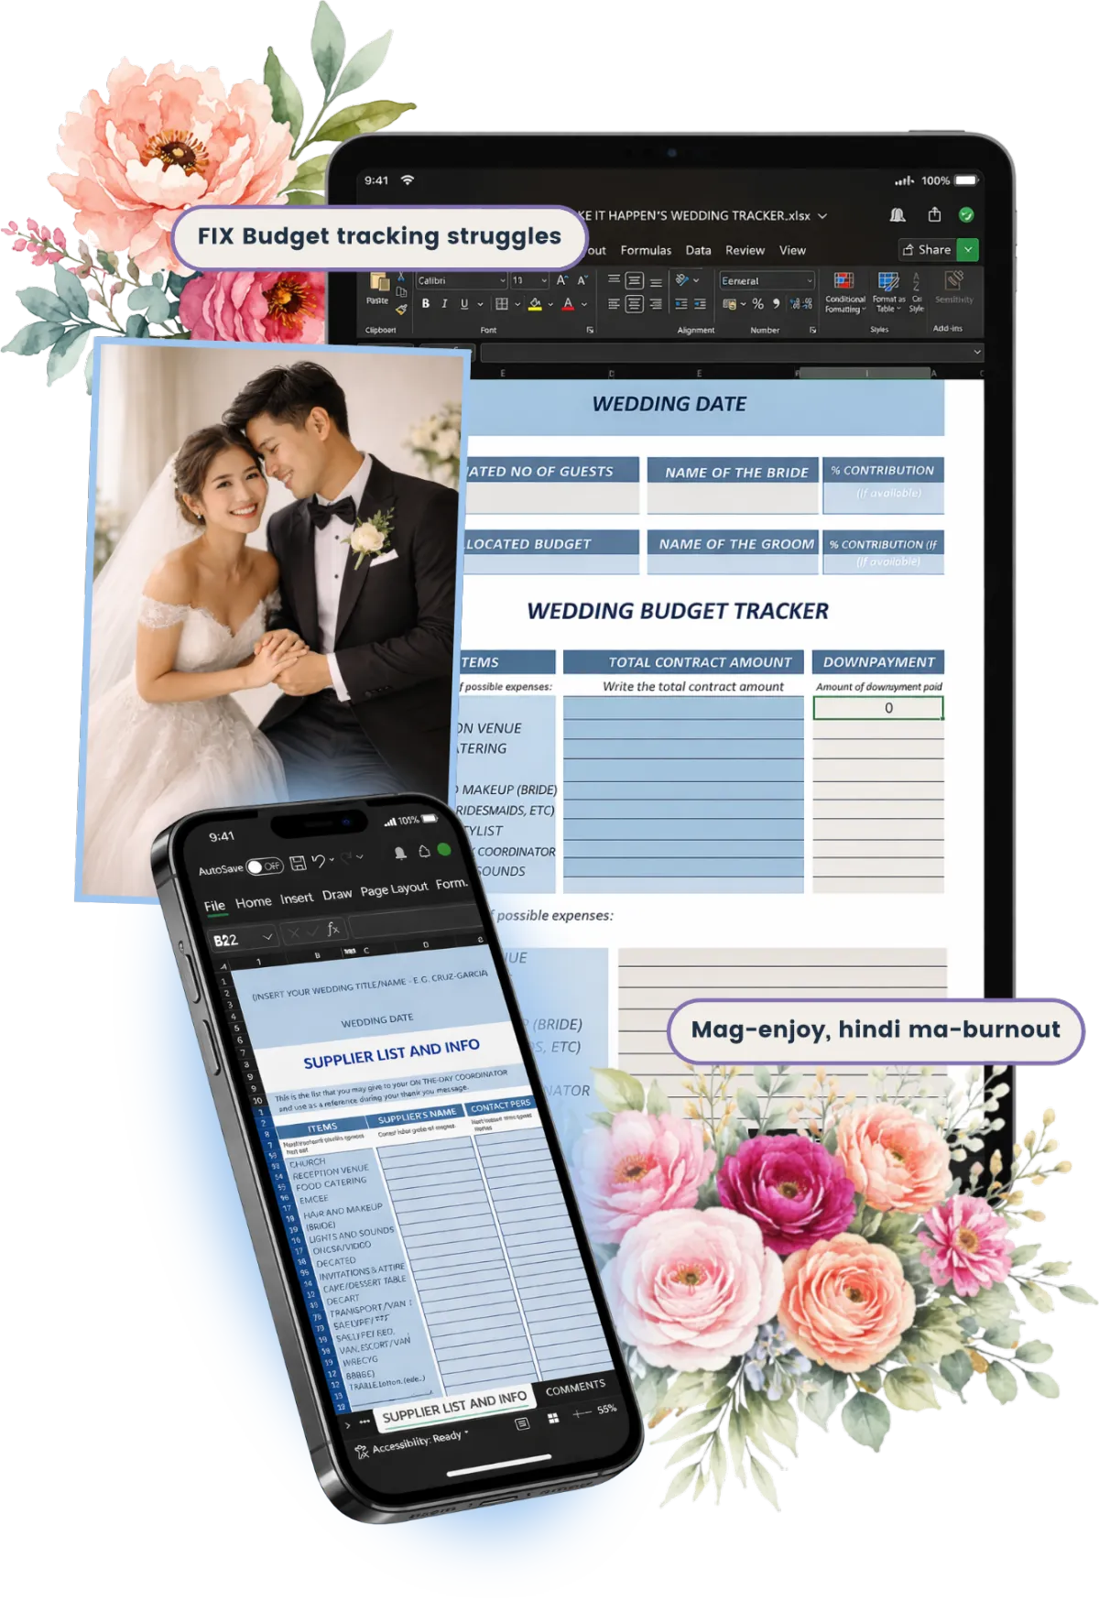
Task: Open the B22 name box dropdown on phone
Action: point(267,937)
